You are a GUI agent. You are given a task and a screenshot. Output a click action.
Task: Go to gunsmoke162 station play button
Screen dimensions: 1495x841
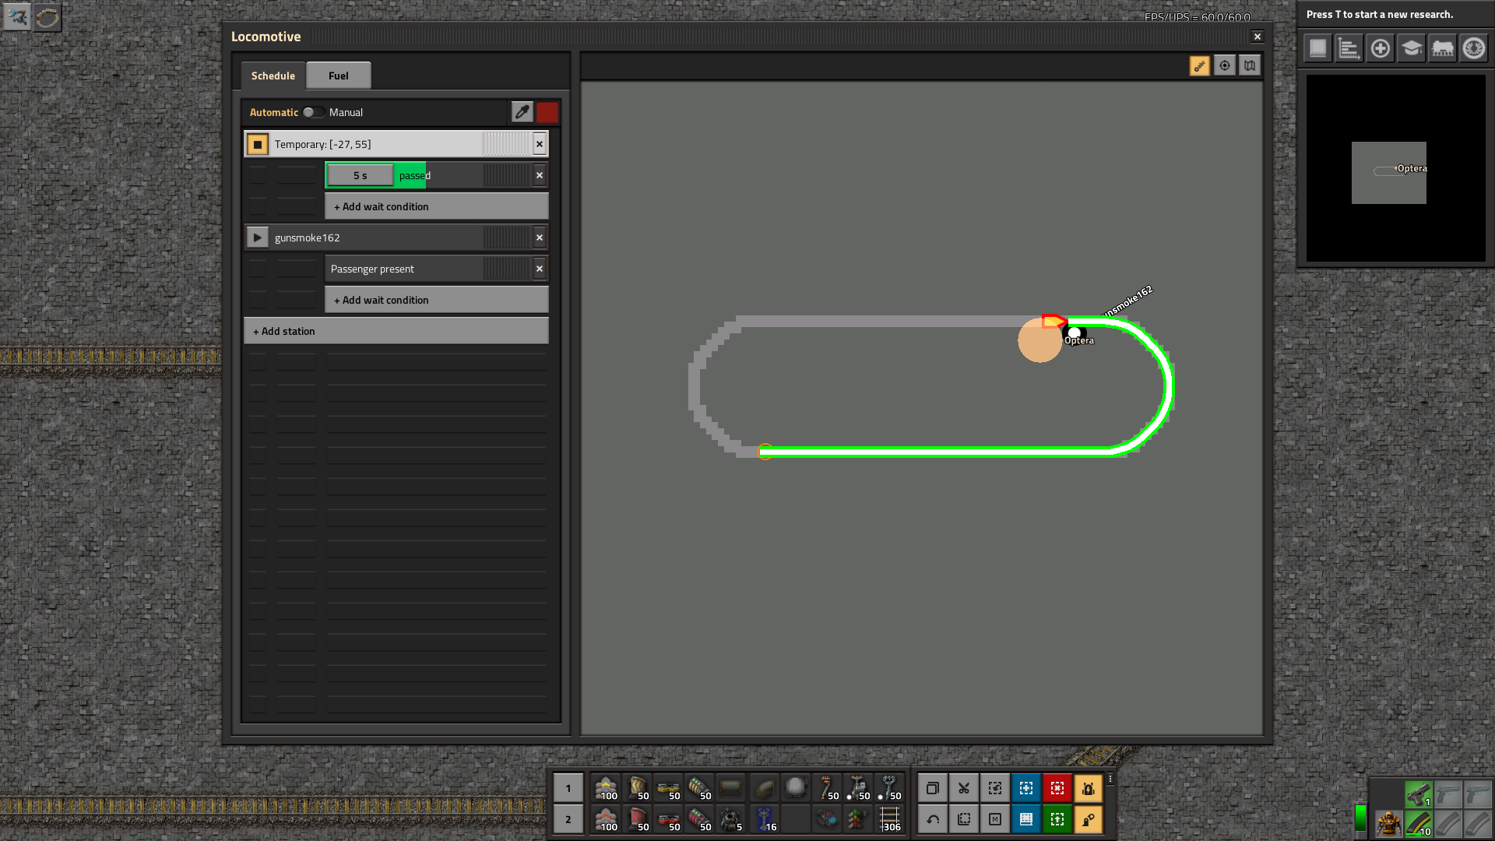(258, 238)
